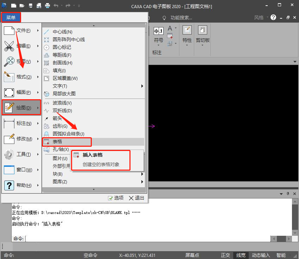Open 编辑(E) edit menu
The image size is (299, 259).
[x=21, y=46]
